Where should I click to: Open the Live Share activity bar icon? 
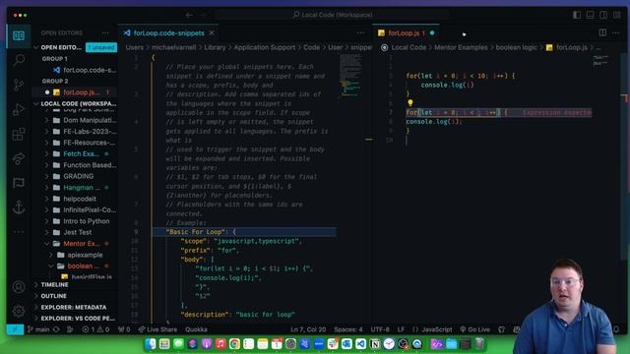(x=19, y=158)
